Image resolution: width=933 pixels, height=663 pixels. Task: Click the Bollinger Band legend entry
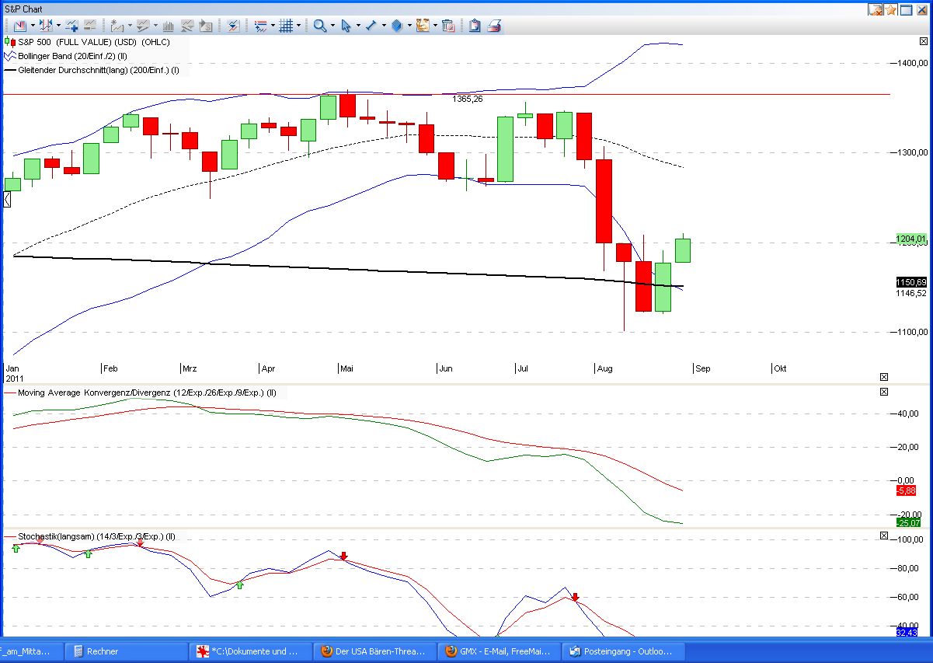67,56
